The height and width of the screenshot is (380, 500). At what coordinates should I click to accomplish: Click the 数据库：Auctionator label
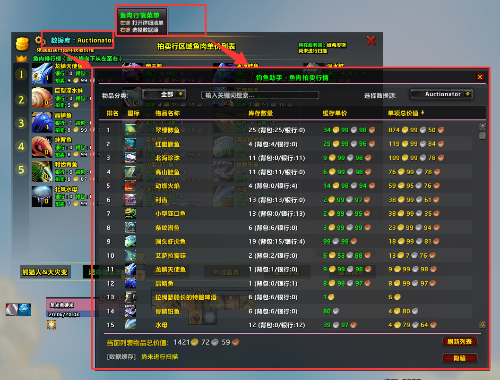82,41
